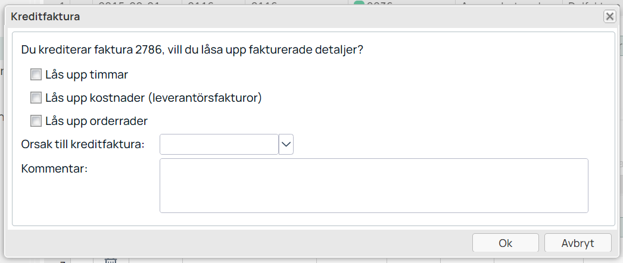Check the Lås upp orderrader box
Screen dimensions: 623x263
point(36,121)
